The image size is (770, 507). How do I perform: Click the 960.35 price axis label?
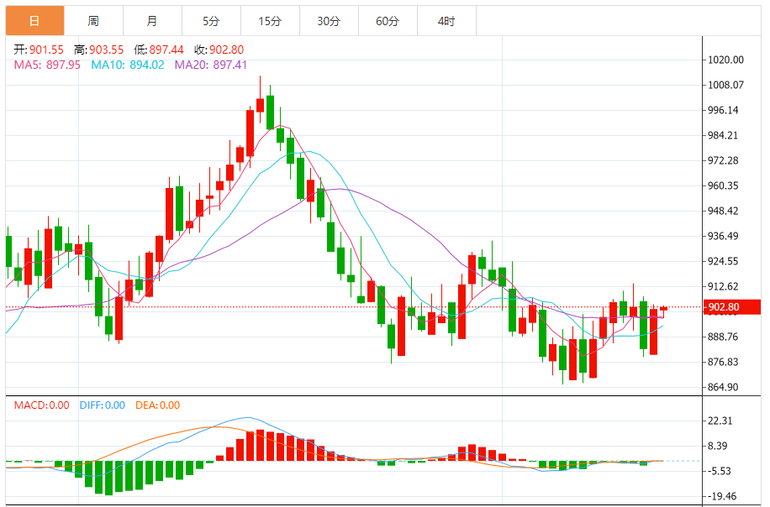tap(723, 186)
